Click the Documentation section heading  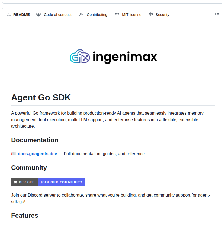[35, 140]
